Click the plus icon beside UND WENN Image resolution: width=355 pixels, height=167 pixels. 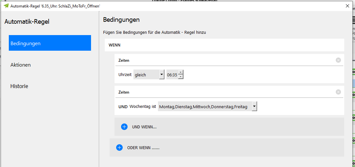click(124, 127)
